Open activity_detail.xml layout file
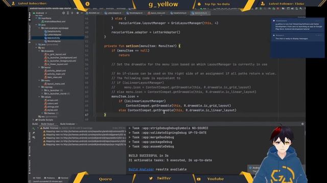 point(55,71)
